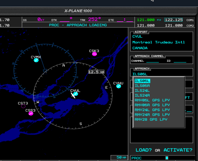Viewport: 198px width, 161px height.
Task: Click COM2 label
Action: [190, 26]
